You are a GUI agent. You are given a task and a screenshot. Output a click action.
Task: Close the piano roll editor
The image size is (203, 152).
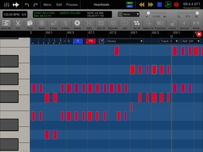[199, 34]
